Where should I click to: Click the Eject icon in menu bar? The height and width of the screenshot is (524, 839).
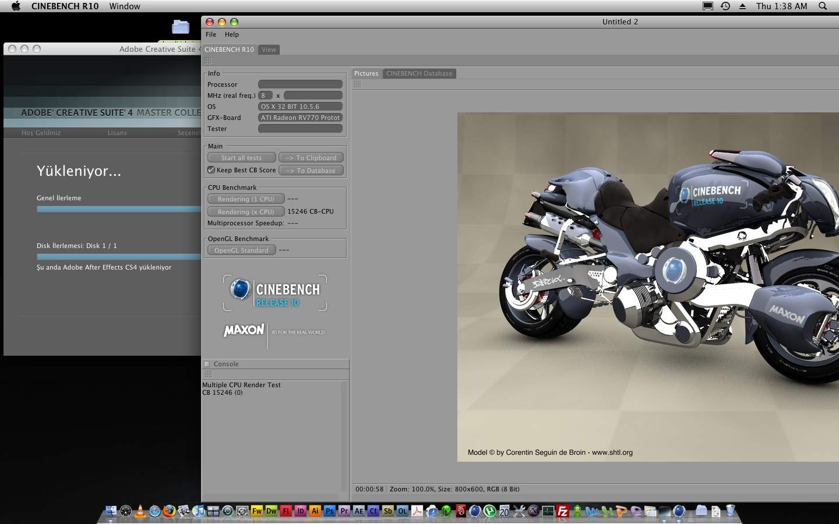(743, 6)
